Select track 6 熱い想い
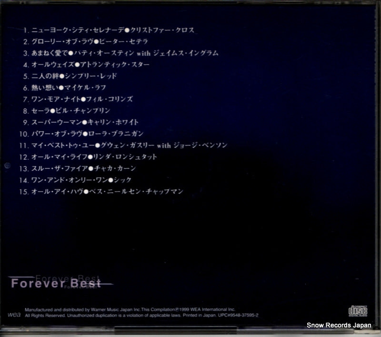The image size is (381, 337). click(x=45, y=88)
